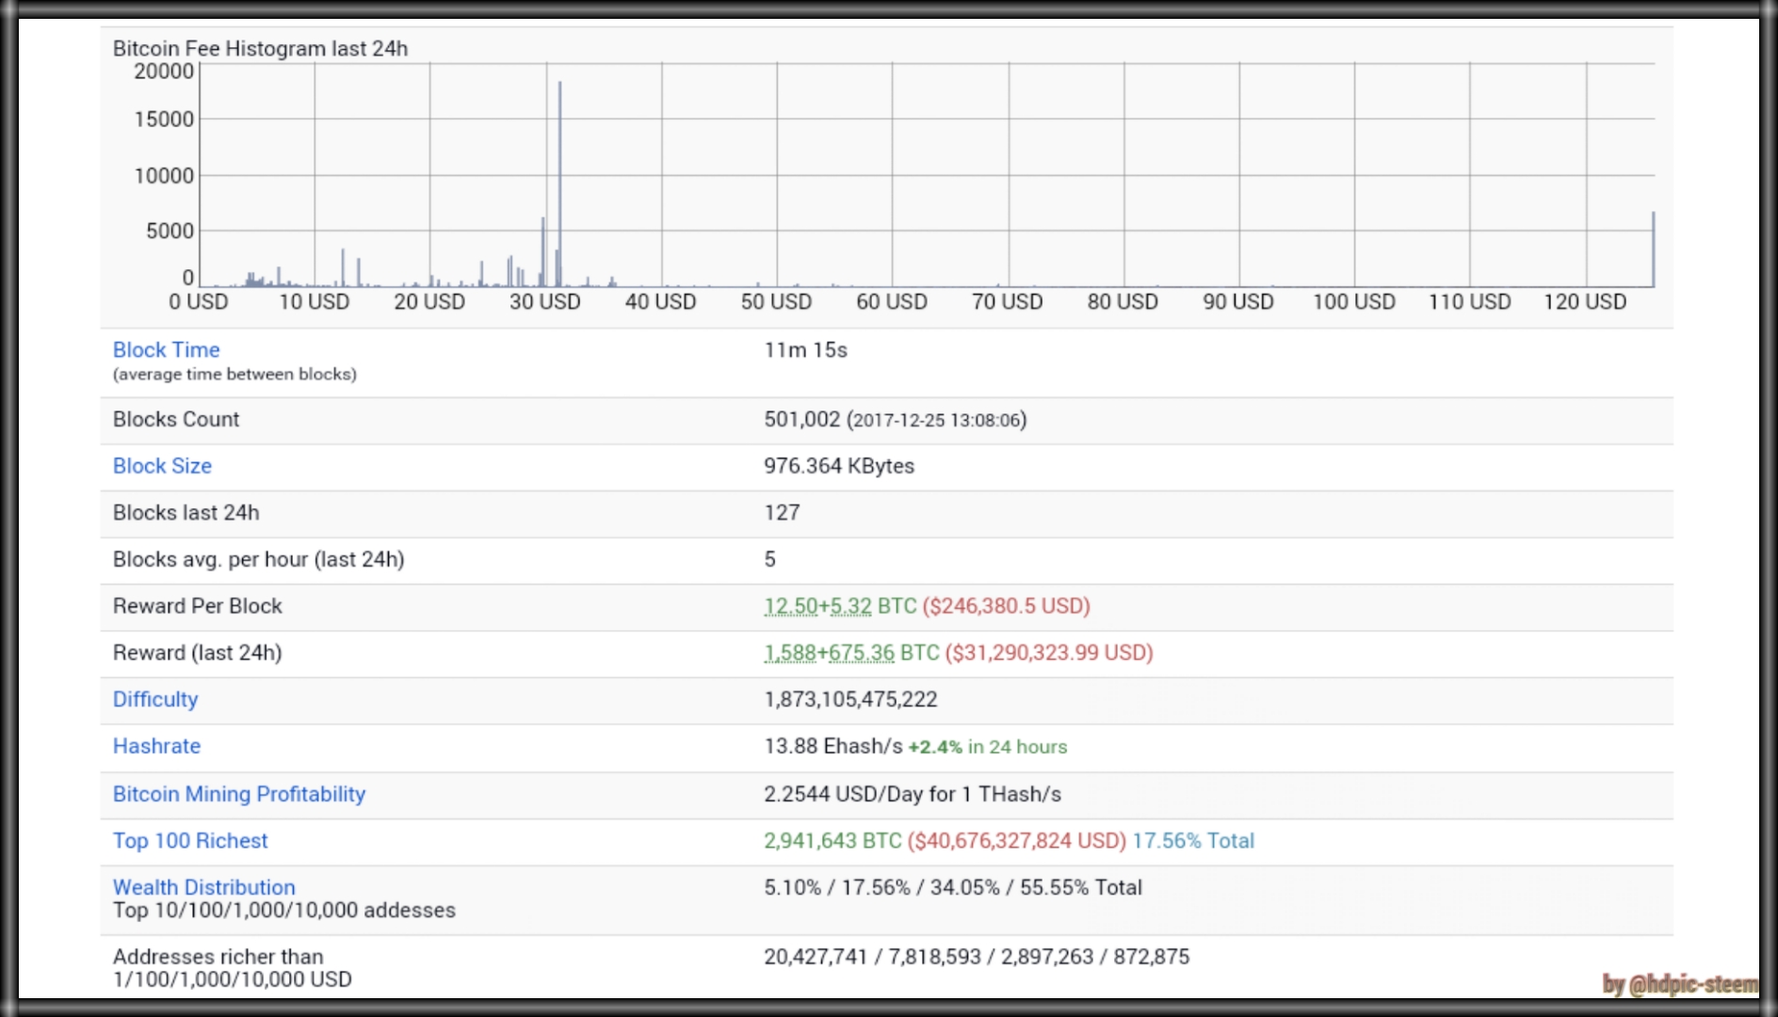The height and width of the screenshot is (1017, 1778).
Task: Select the $40,676,327,824 USD amount
Action: tap(1017, 840)
